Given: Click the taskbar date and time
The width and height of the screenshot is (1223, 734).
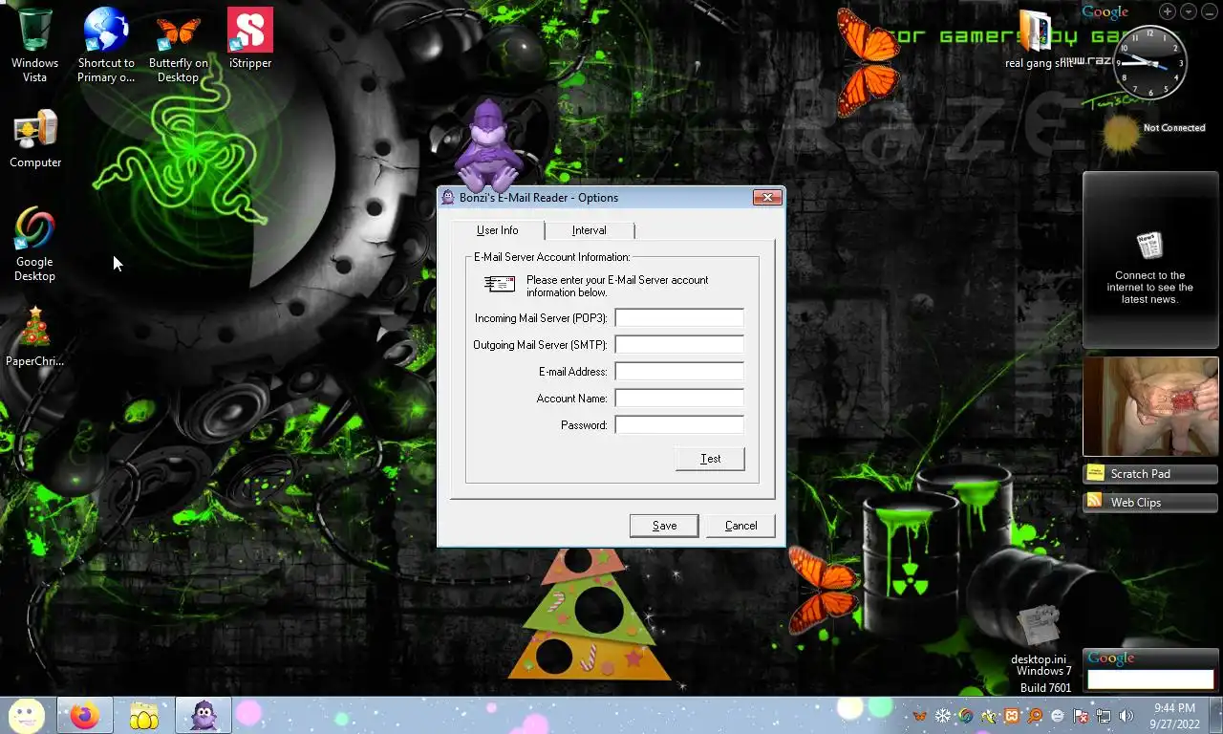Looking at the screenshot, I should (1174, 716).
